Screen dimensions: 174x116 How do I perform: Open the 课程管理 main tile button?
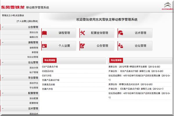[x=59, y=33]
